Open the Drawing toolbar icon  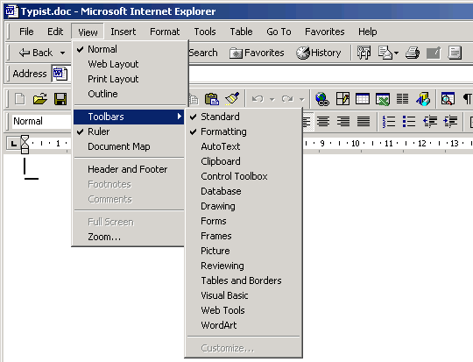(x=423, y=99)
